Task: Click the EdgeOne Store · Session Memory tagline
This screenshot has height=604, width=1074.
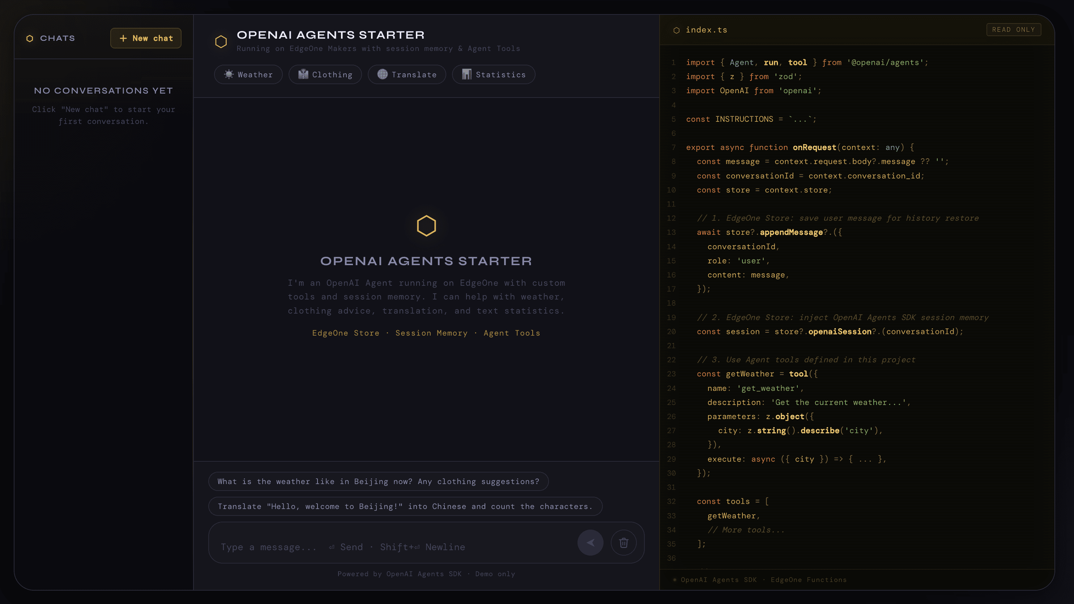Action: point(426,333)
